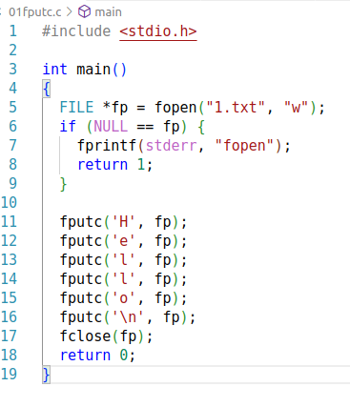Screen dimensions: 350x407
Task: Click the main symbol cube icon
Action: point(85,12)
